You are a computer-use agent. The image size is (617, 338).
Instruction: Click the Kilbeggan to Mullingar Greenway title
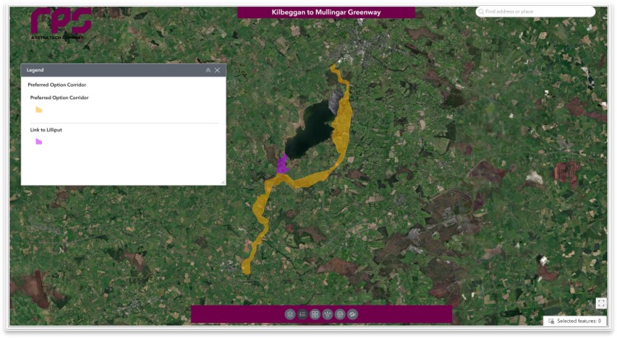point(325,12)
